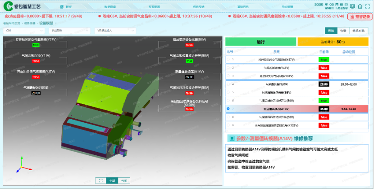Viewport: 374px width, 189px height.
Task: Click the monitor screen icon in header
Action: tap(352, 6)
